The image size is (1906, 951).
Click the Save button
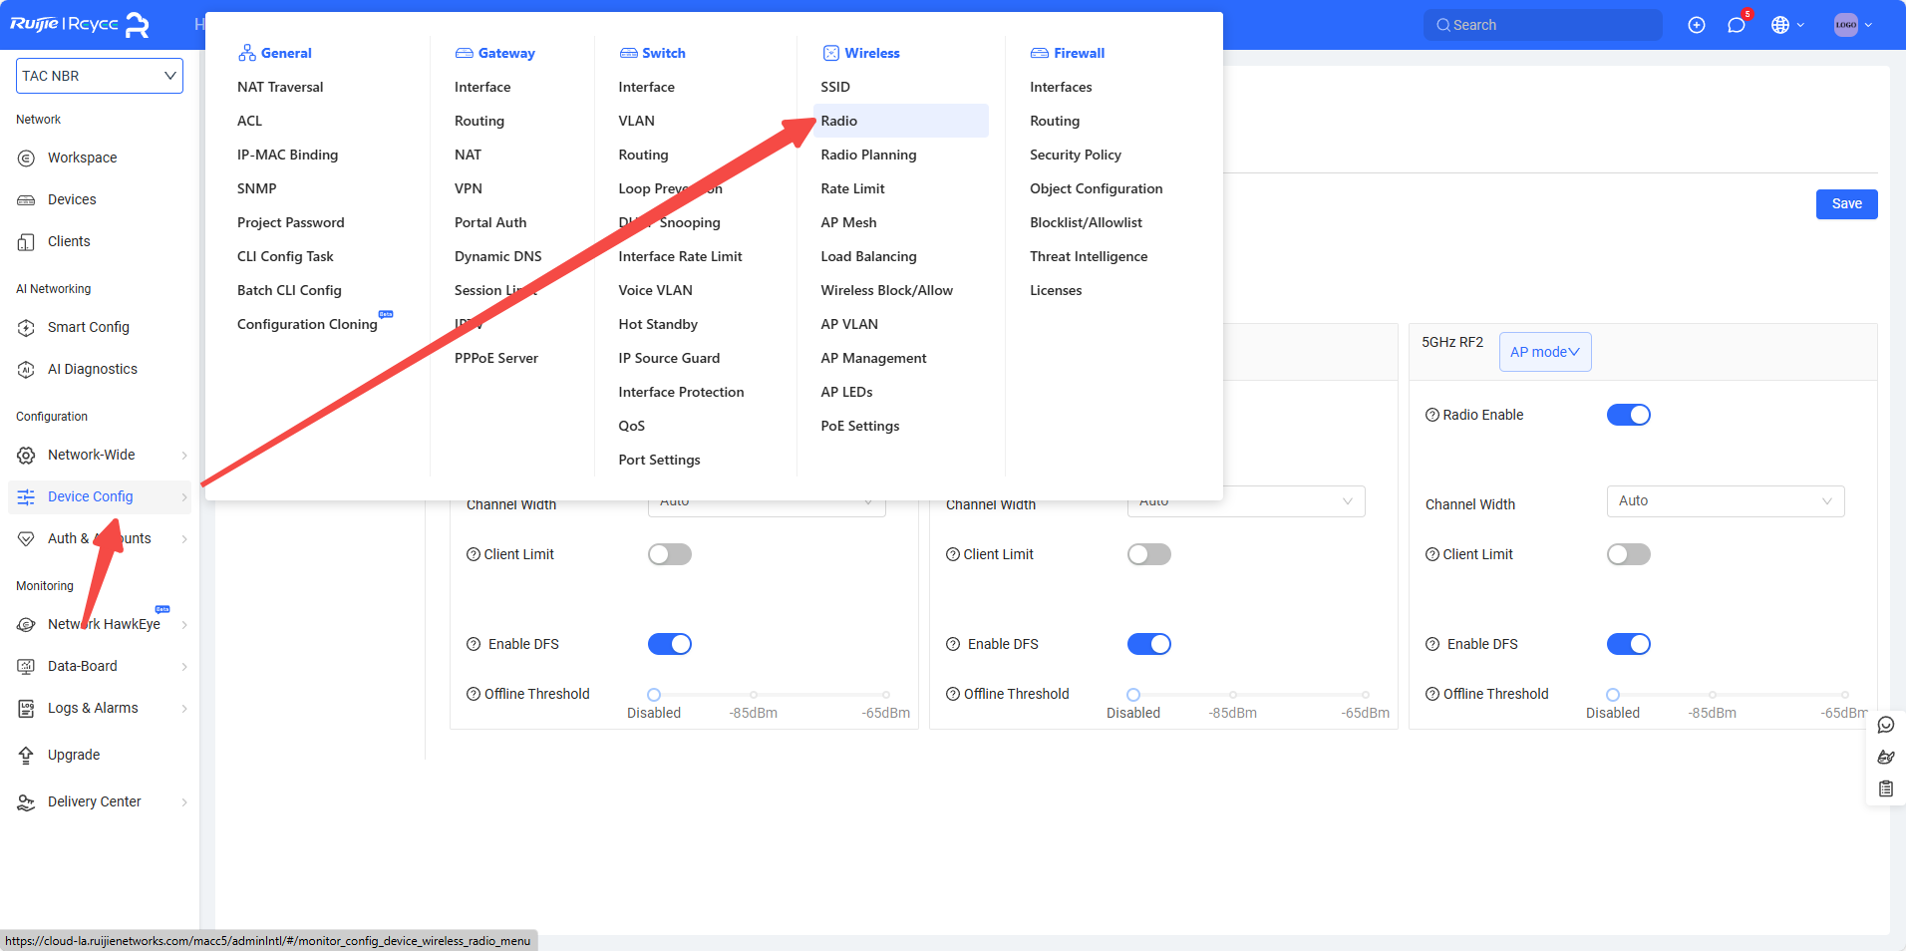click(x=1846, y=204)
